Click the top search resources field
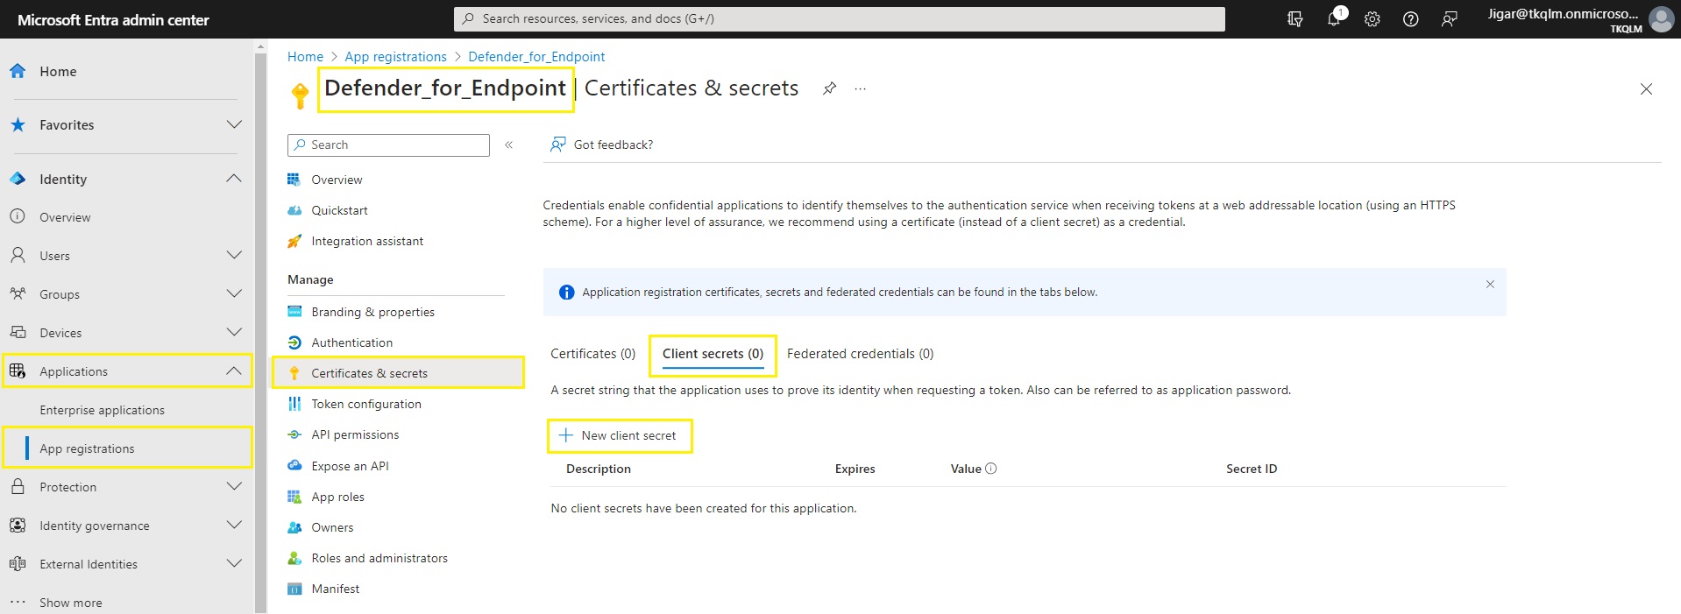The image size is (1681, 614). [839, 18]
